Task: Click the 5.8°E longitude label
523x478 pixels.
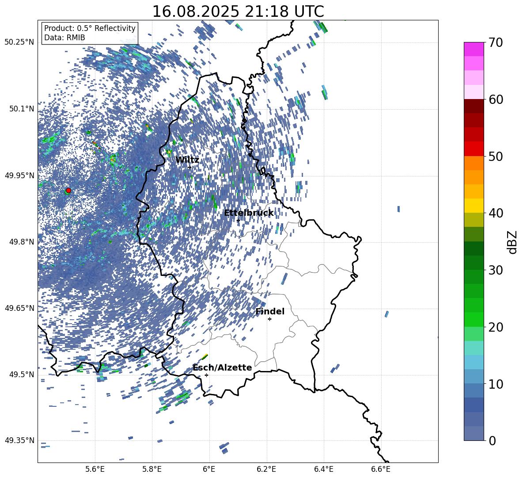Action: point(152,469)
